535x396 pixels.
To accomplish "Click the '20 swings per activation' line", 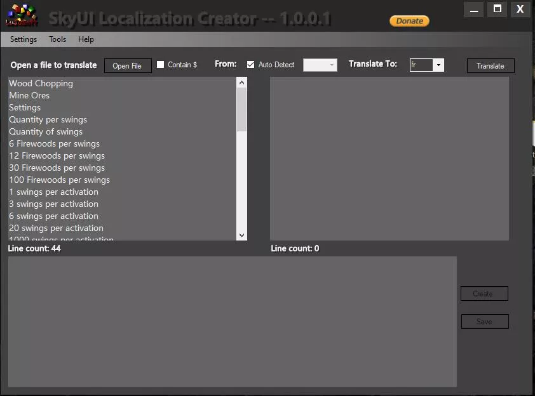I will point(57,228).
